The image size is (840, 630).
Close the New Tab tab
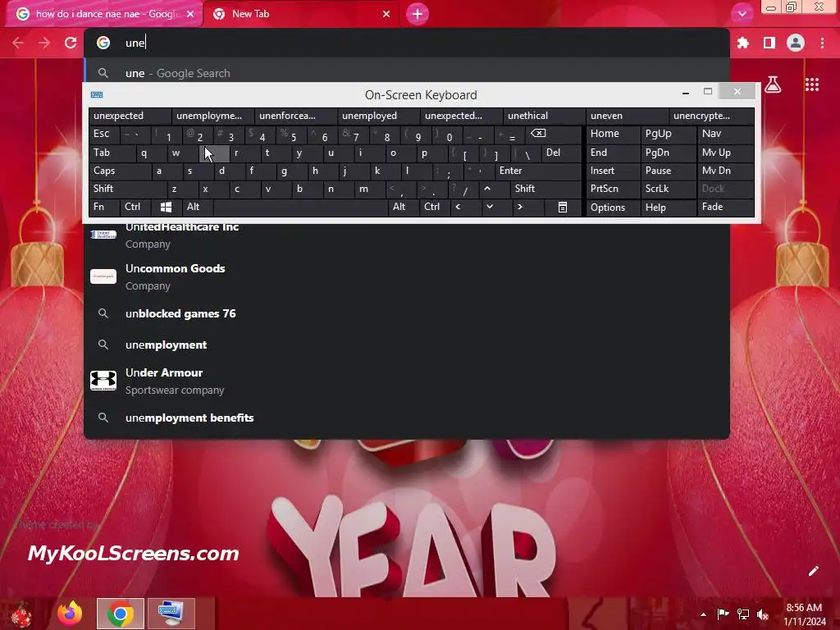pyautogui.click(x=386, y=14)
